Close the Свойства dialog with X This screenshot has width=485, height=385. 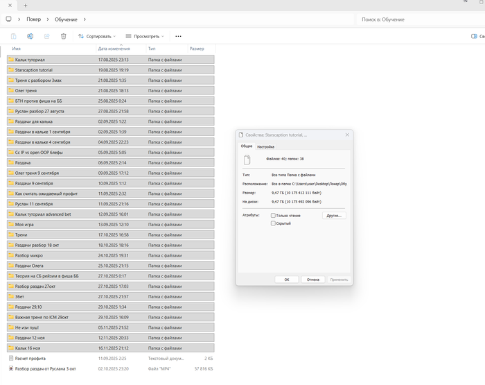click(347, 135)
